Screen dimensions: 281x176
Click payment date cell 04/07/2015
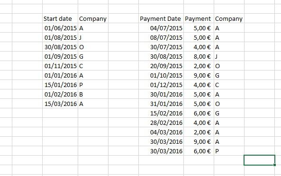point(161,28)
